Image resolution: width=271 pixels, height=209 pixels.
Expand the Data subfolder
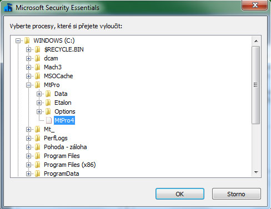(x=39, y=94)
